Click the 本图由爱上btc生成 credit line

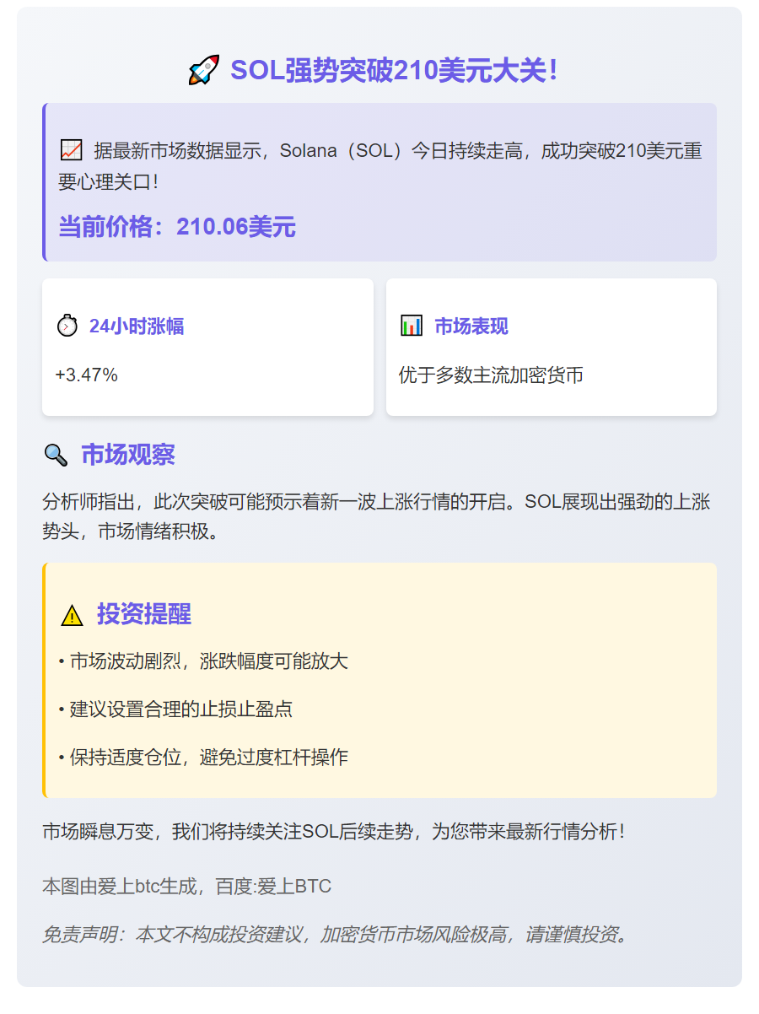[186, 887]
